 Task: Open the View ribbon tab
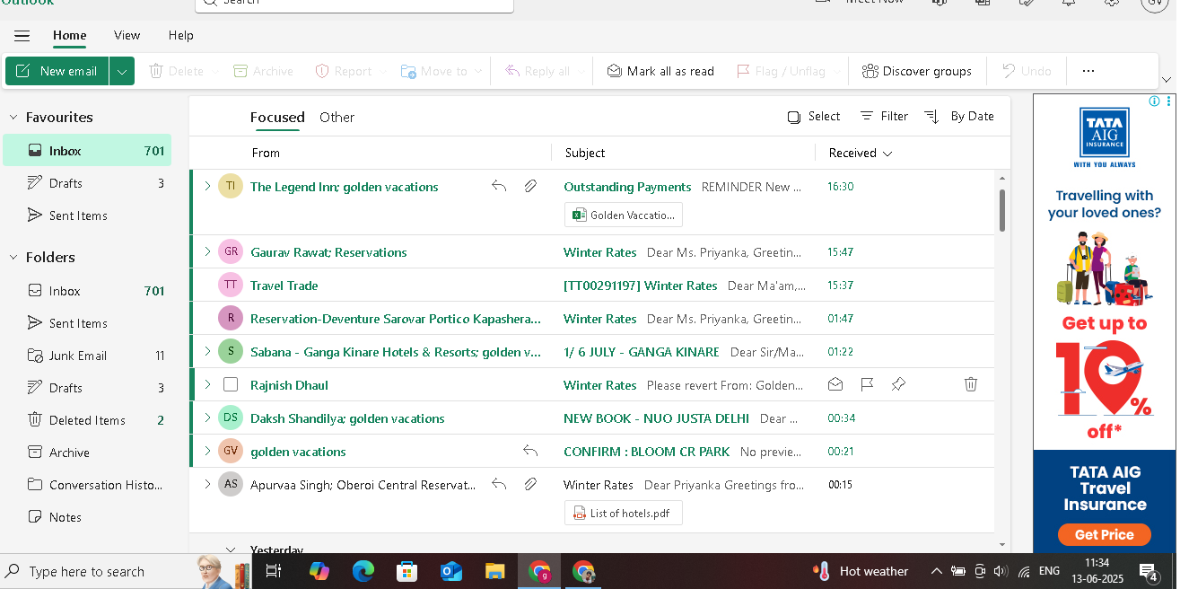[x=127, y=35]
